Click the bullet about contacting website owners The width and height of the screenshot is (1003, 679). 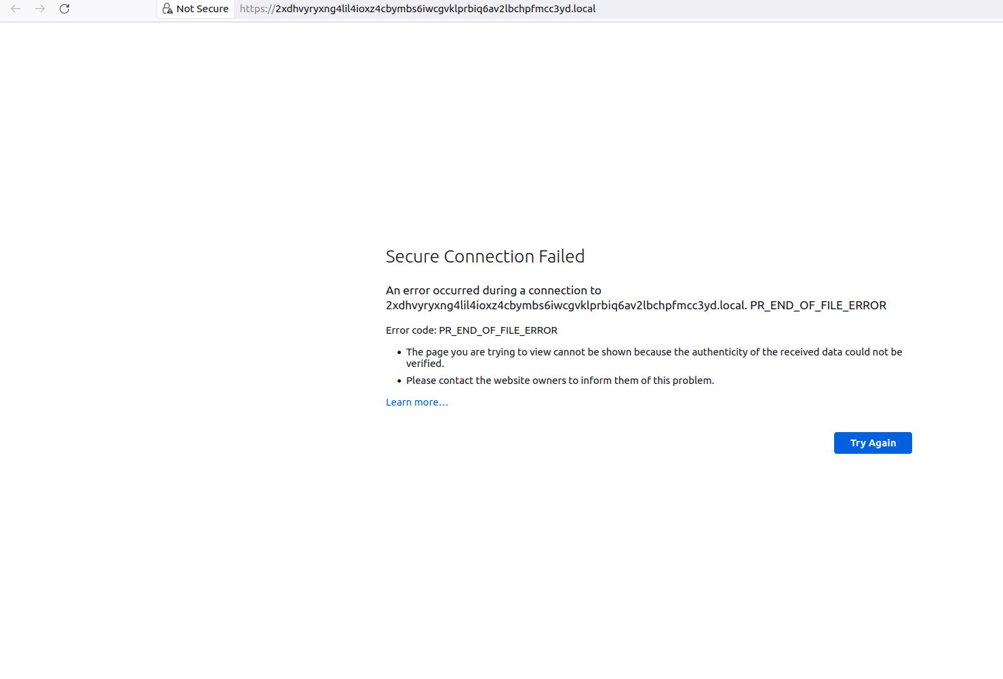point(560,380)
